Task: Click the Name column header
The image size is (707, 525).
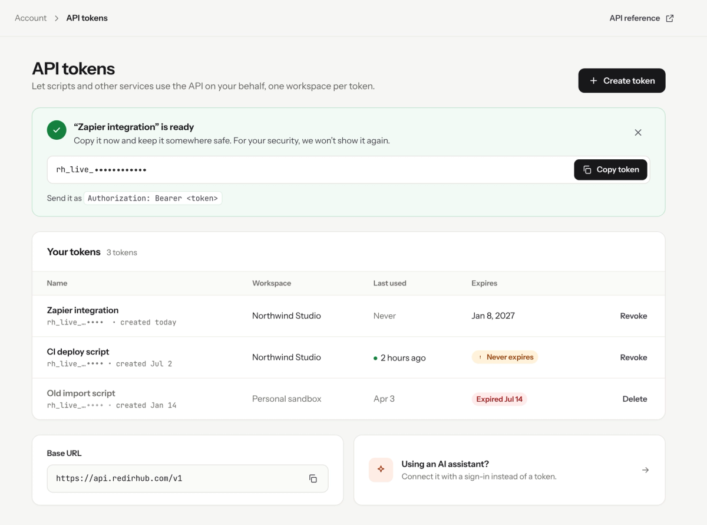Action: point(57,283)
